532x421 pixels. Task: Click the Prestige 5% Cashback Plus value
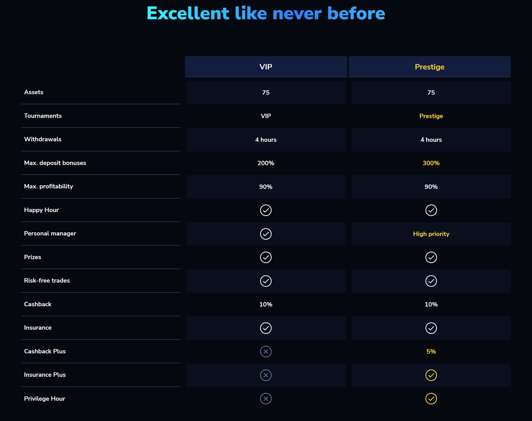pyautogui.click(x=431, y=351)
